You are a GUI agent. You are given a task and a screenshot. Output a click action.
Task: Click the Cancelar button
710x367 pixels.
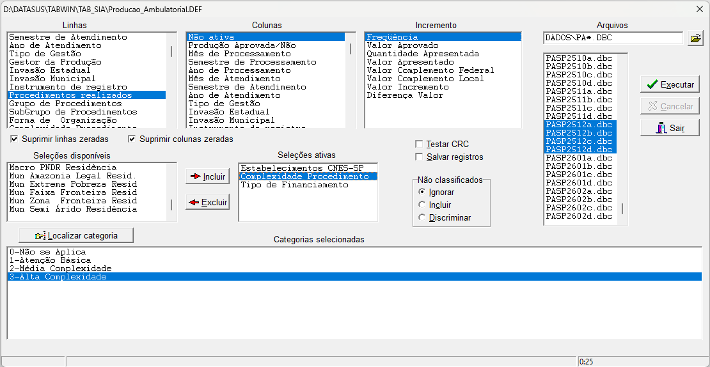[670, 106]
